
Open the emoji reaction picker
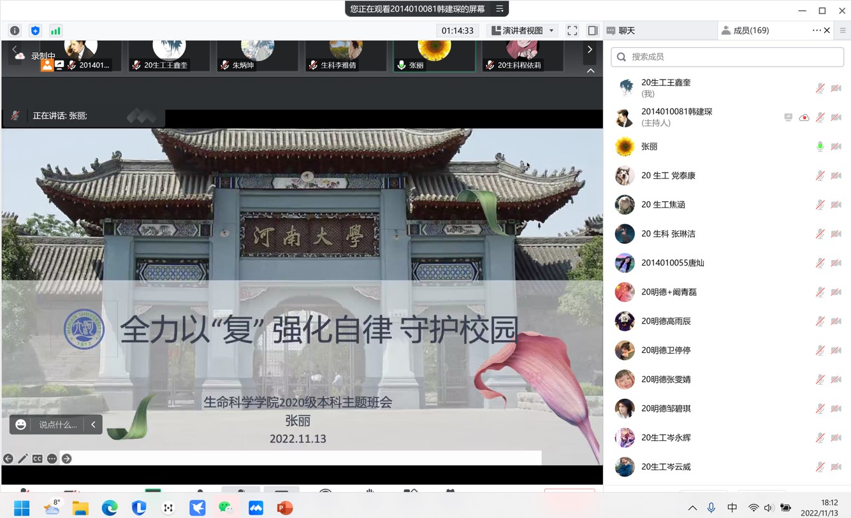[21, 424]
